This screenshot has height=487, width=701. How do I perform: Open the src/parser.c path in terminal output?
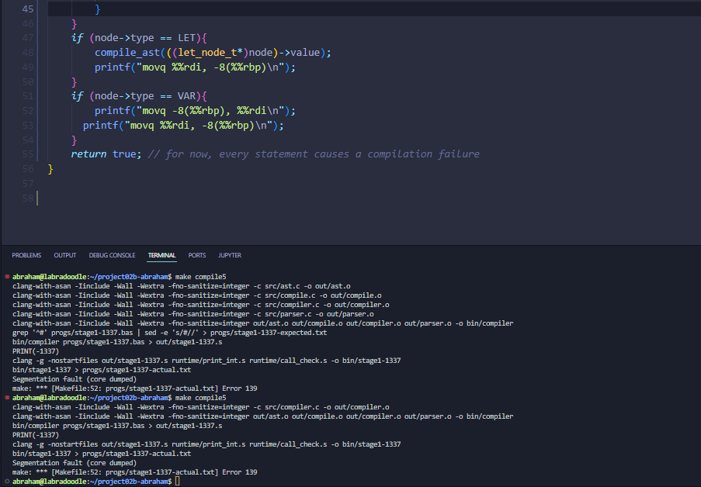point(290,313)
